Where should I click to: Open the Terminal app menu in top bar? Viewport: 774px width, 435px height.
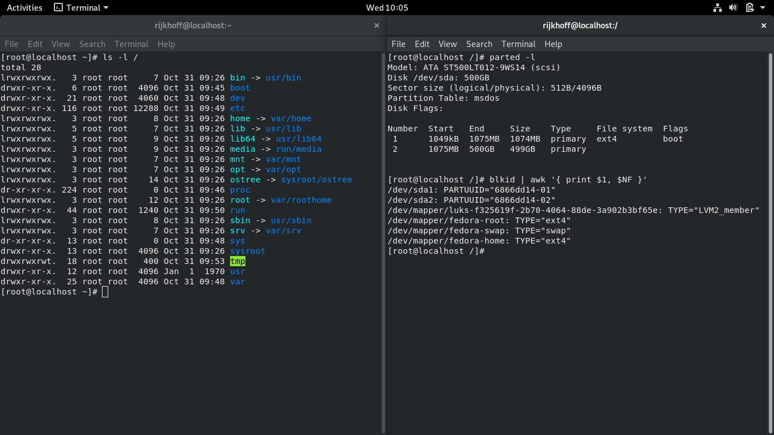click(81, 7)
